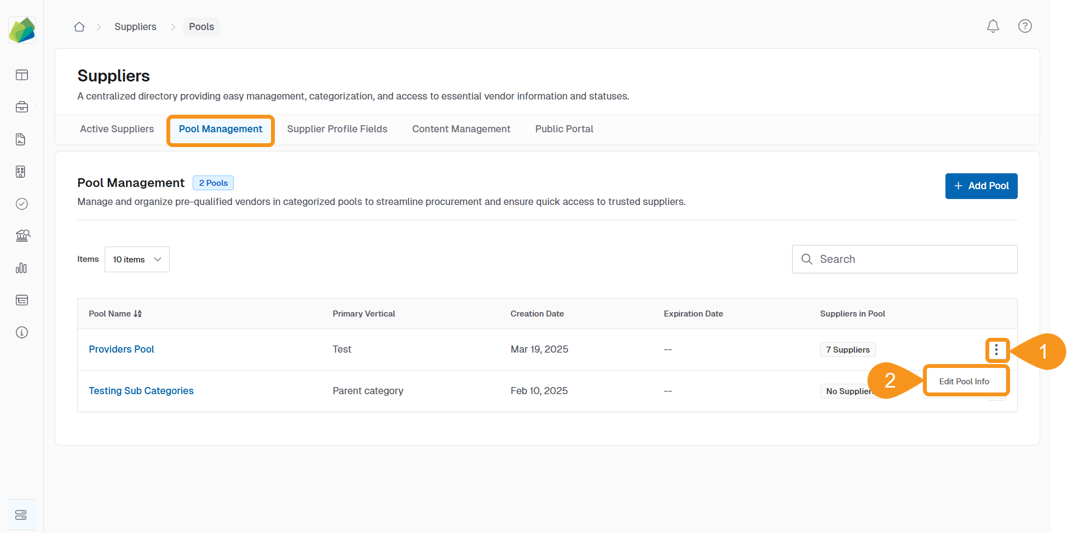The width and height of the screenshot is (1067, 533).
Task: Click the dashboard layout sidebar icon
Action: (22, 75)
